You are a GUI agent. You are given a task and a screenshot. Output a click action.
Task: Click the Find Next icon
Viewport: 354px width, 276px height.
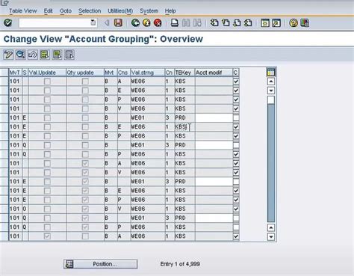tap(197, 23)
